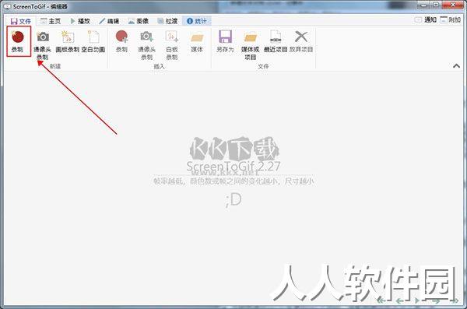Switch to the 主页 (Home) tab
The height and width of the screenshot is (309, 467).
(51, 21)
